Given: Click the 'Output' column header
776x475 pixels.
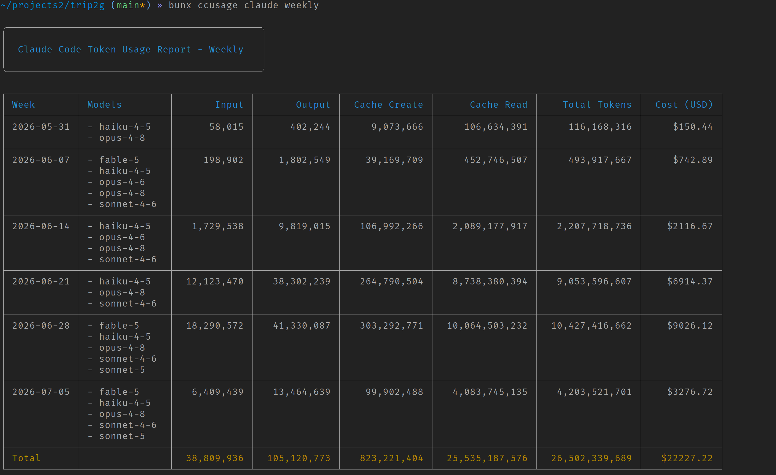Looking at the screenshot, I should [313, 105].
